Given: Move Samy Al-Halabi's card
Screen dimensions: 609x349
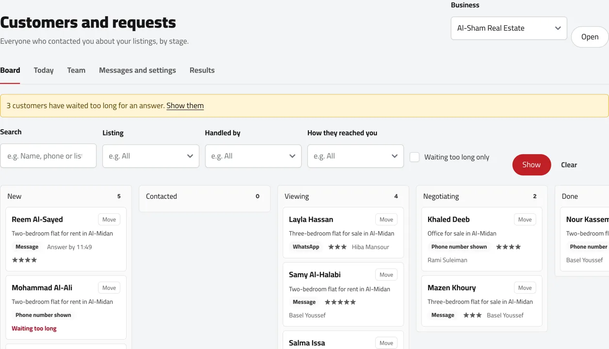Looking at the screenshot, I should 386,275.
